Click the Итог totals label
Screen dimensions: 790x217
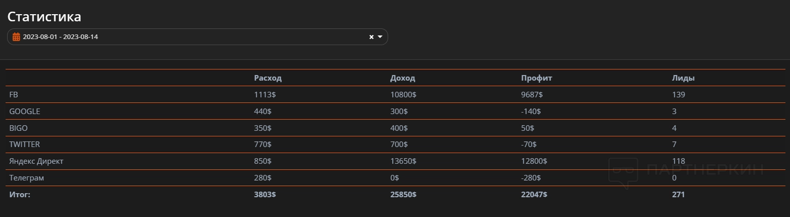coord(20,195)
